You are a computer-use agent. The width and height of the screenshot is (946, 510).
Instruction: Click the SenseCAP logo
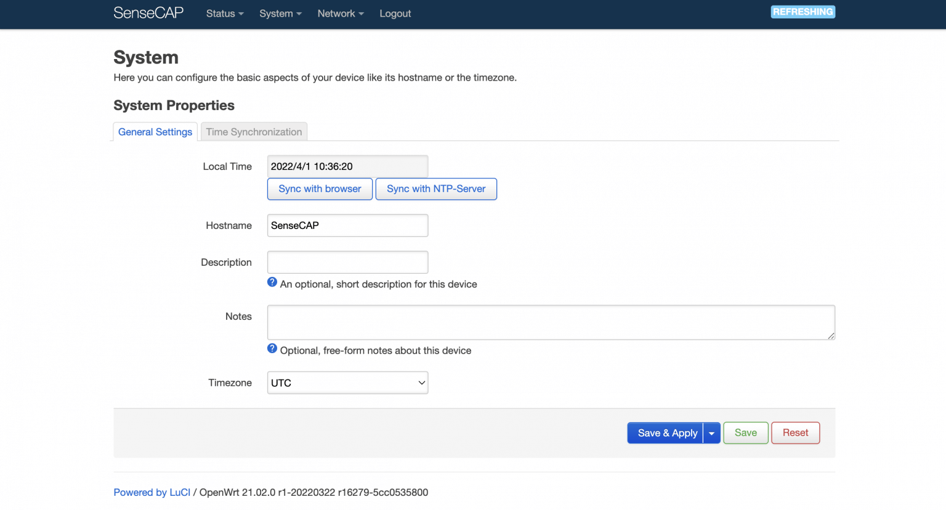click(x=148, y=13)
